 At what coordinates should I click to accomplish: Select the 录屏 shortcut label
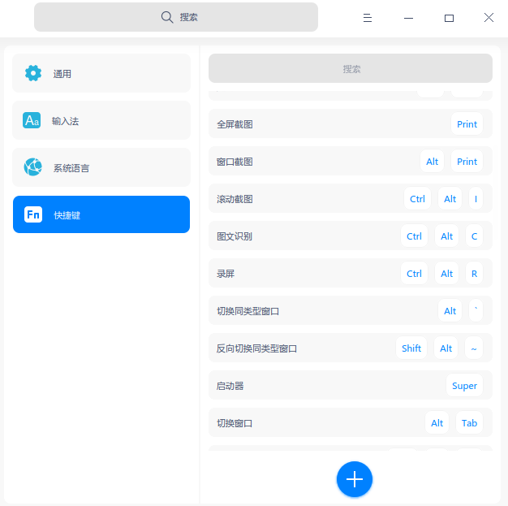pos(226,274)
